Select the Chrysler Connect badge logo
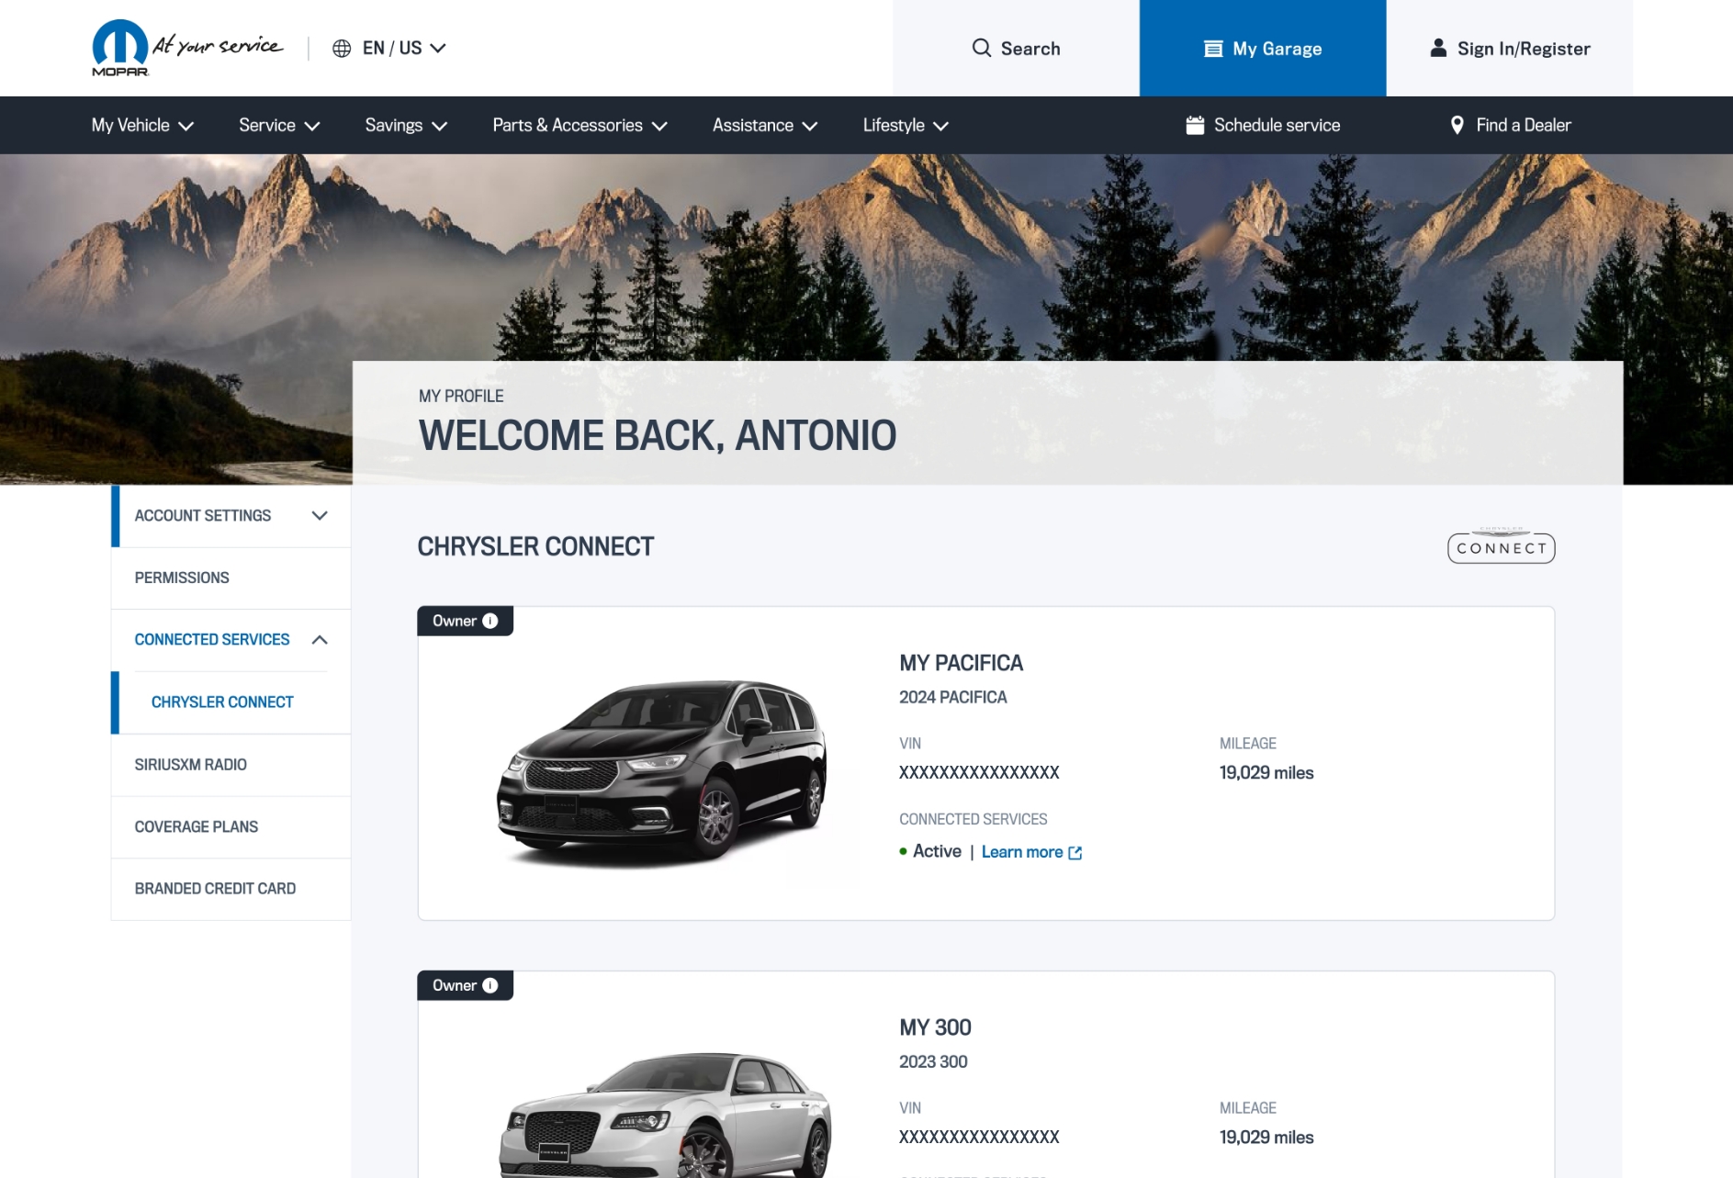Viewport: 1733px width, 1178px height. 1501,547
